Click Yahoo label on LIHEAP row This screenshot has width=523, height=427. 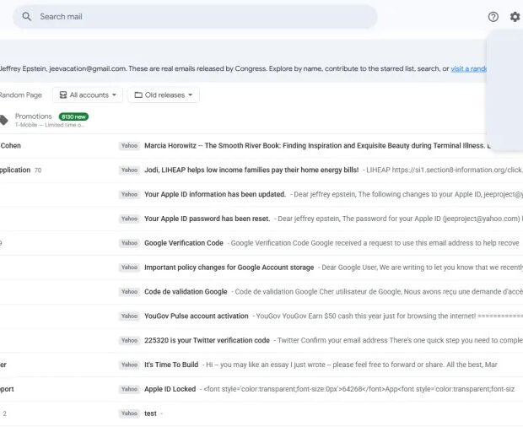pyautogui.click(x=129, y=170)
